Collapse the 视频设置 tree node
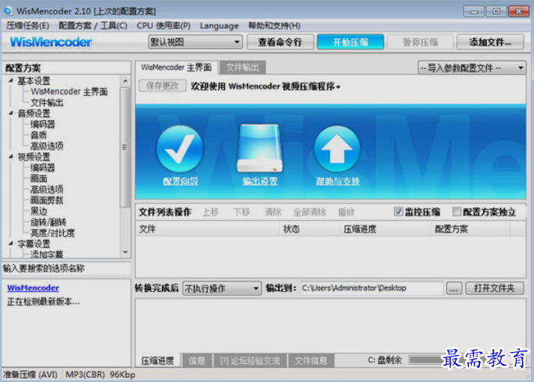 pos(11,157)
